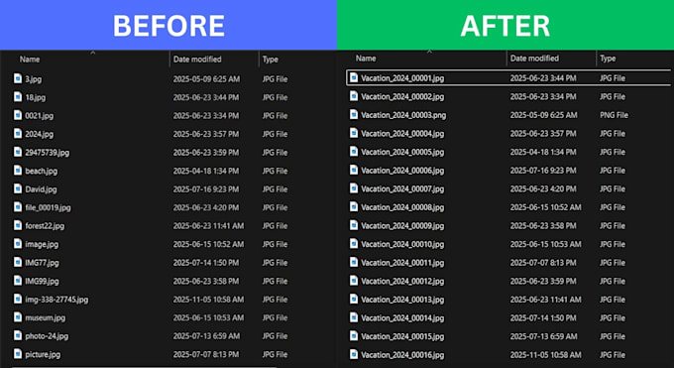Click the icon of Vacation_2024_00001.jpg

click(354, 78)
